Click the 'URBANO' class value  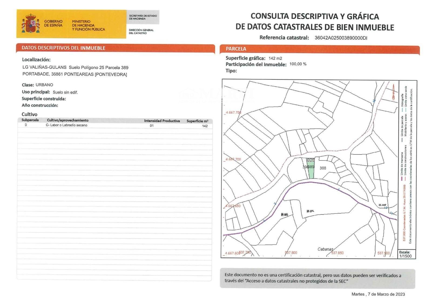coord(44,85)
